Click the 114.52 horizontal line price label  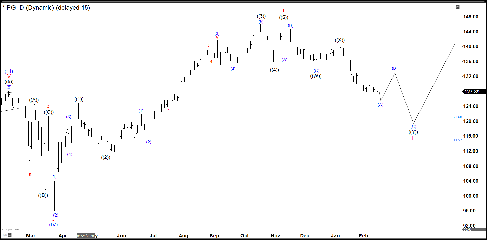click(456, 140)
